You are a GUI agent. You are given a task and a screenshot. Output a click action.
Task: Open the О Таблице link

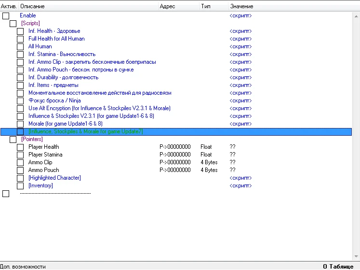click(341, 266)
